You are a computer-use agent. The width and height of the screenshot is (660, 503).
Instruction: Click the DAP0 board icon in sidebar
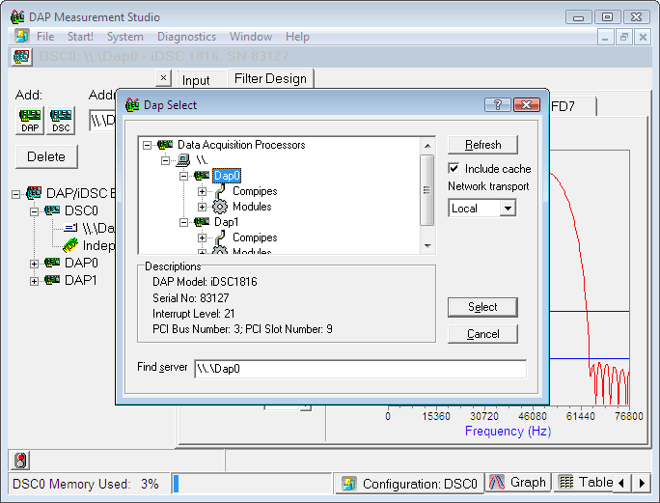[x=52, y=263]
